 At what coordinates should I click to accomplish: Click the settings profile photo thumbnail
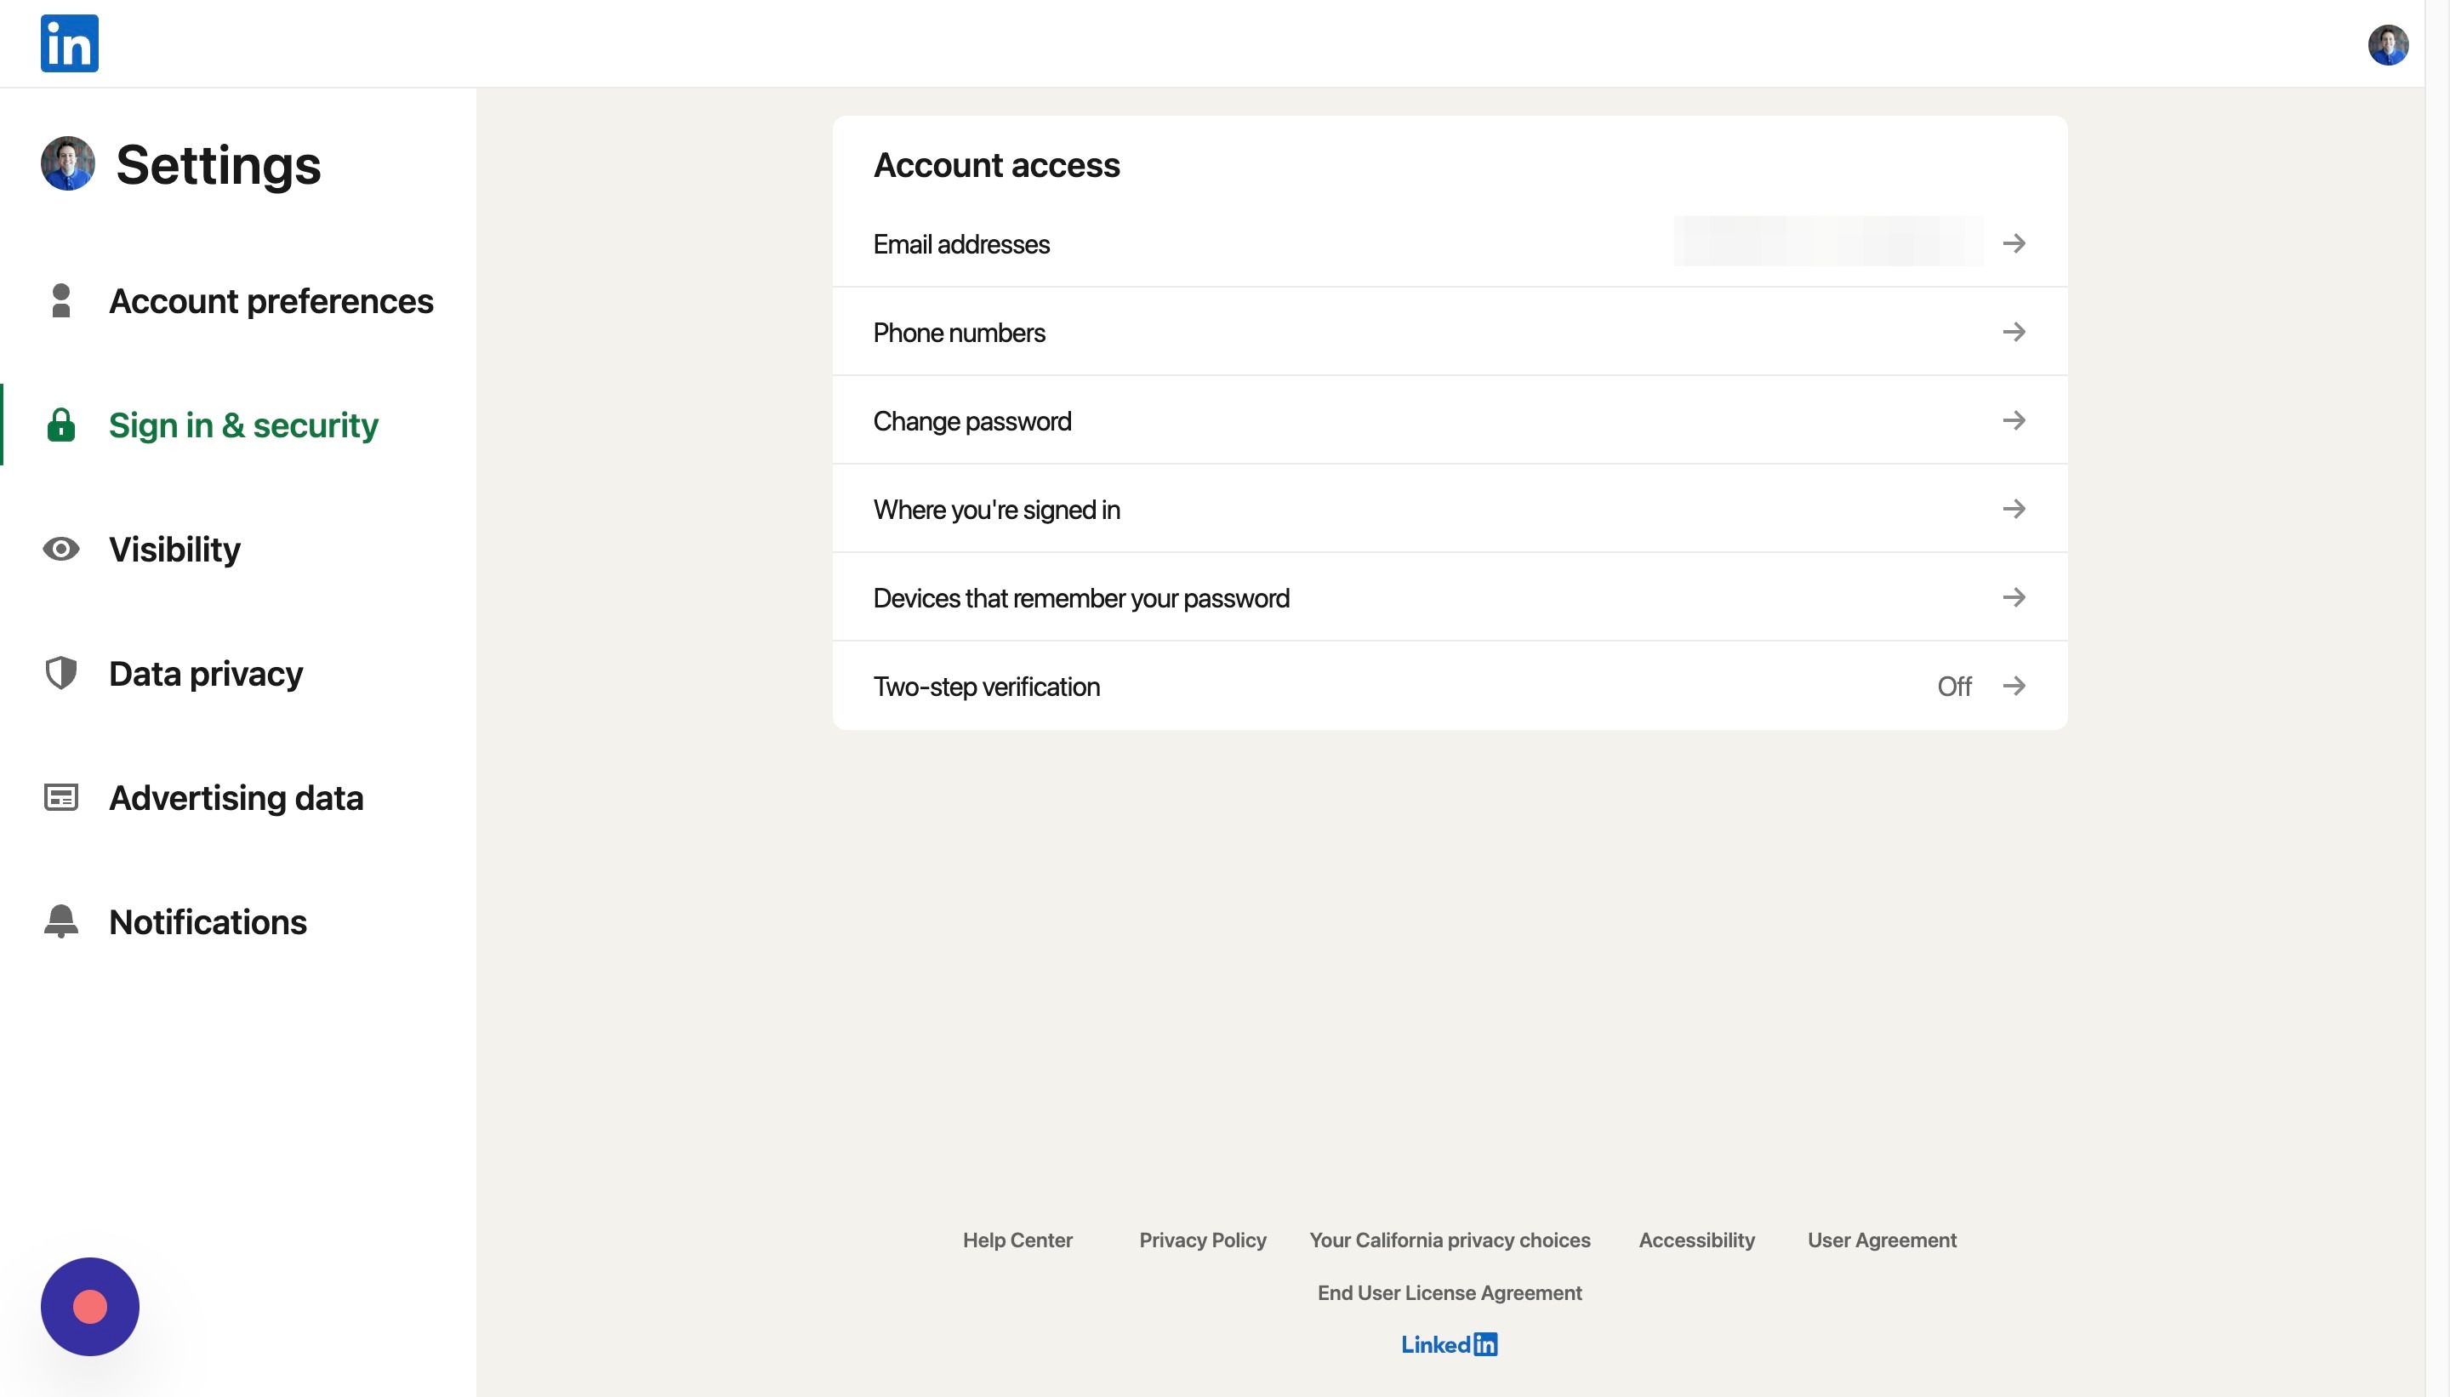pos(67,164)
